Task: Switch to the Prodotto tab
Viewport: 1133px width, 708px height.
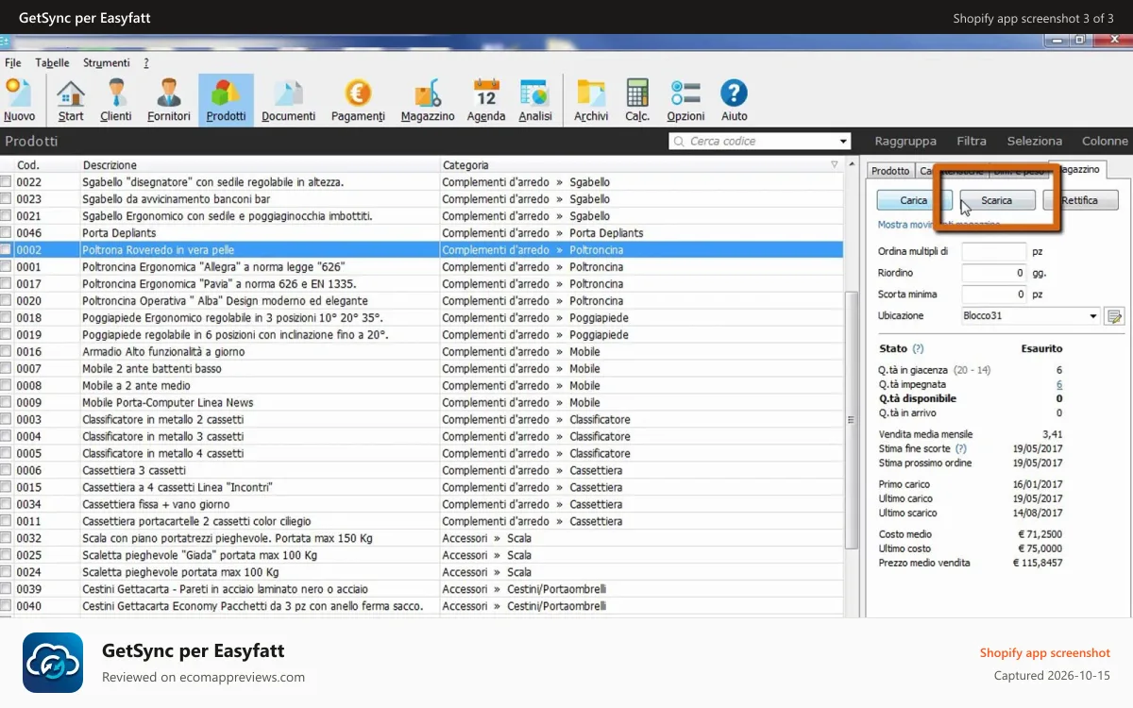Action: point(890,171)
